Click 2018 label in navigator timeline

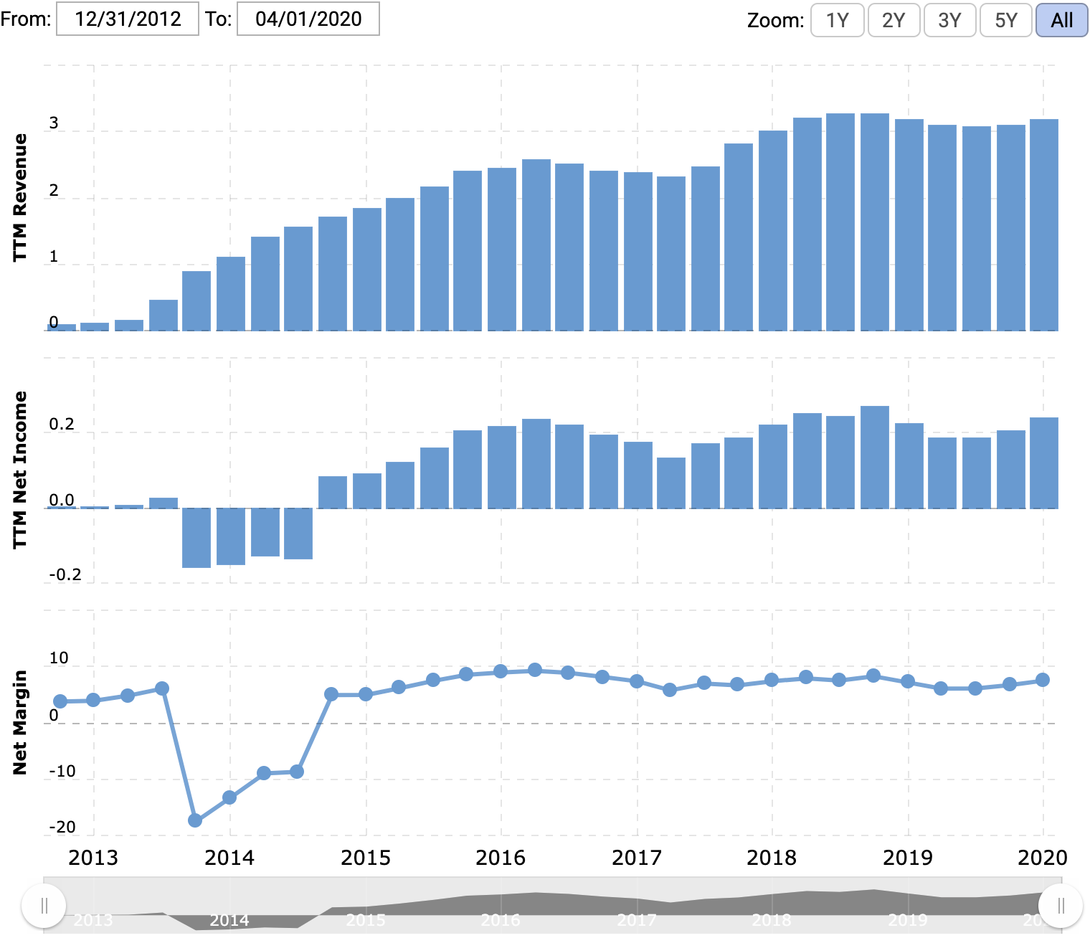pos(772,920)
